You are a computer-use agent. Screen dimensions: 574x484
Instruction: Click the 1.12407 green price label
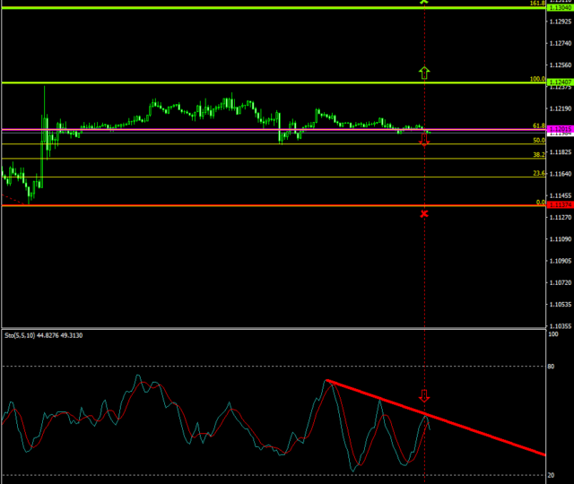tap(559, 83)
